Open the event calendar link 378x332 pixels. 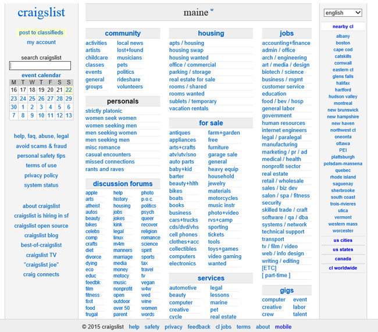(41, 75)
